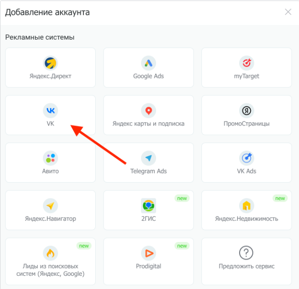Choose the Google Ads label
Screen dimensions: 299x289
pos(148,76)
